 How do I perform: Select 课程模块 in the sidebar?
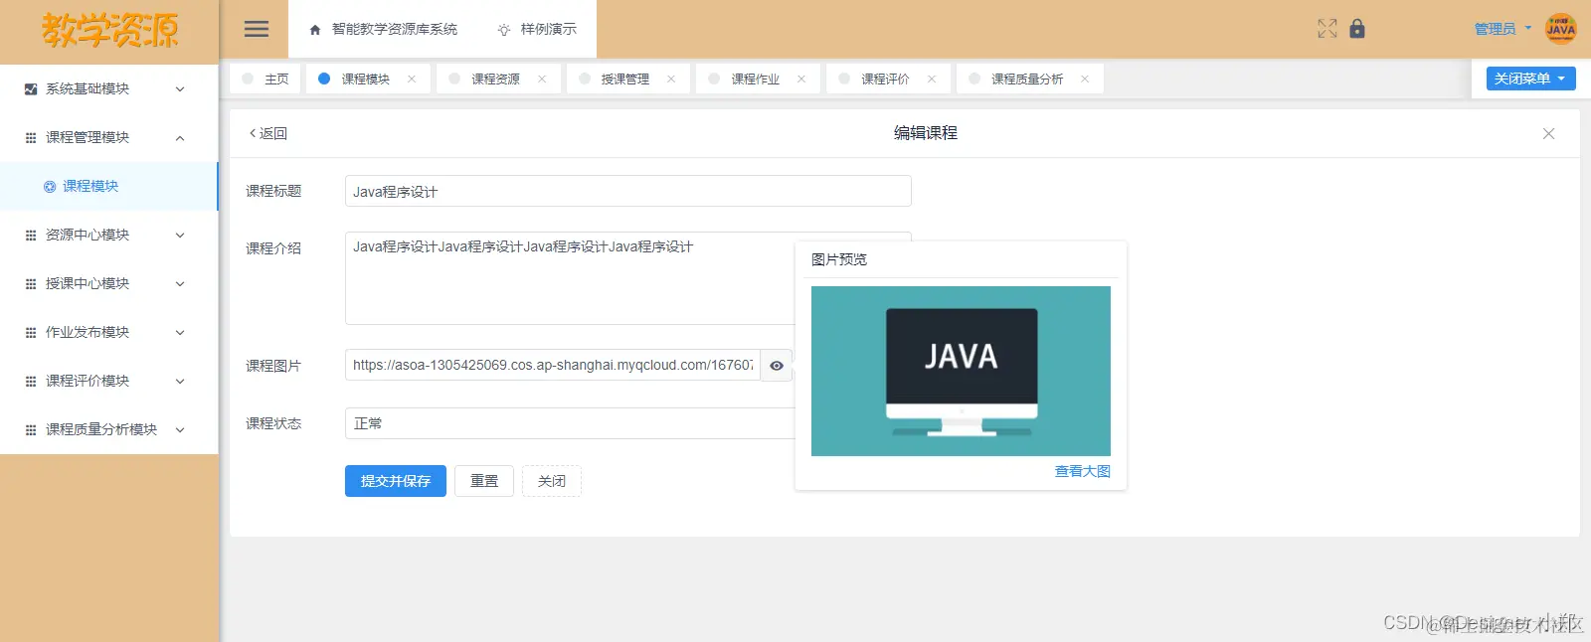[108, 186]
